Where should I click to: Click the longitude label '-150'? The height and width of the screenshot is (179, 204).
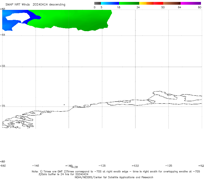point(3,166)
